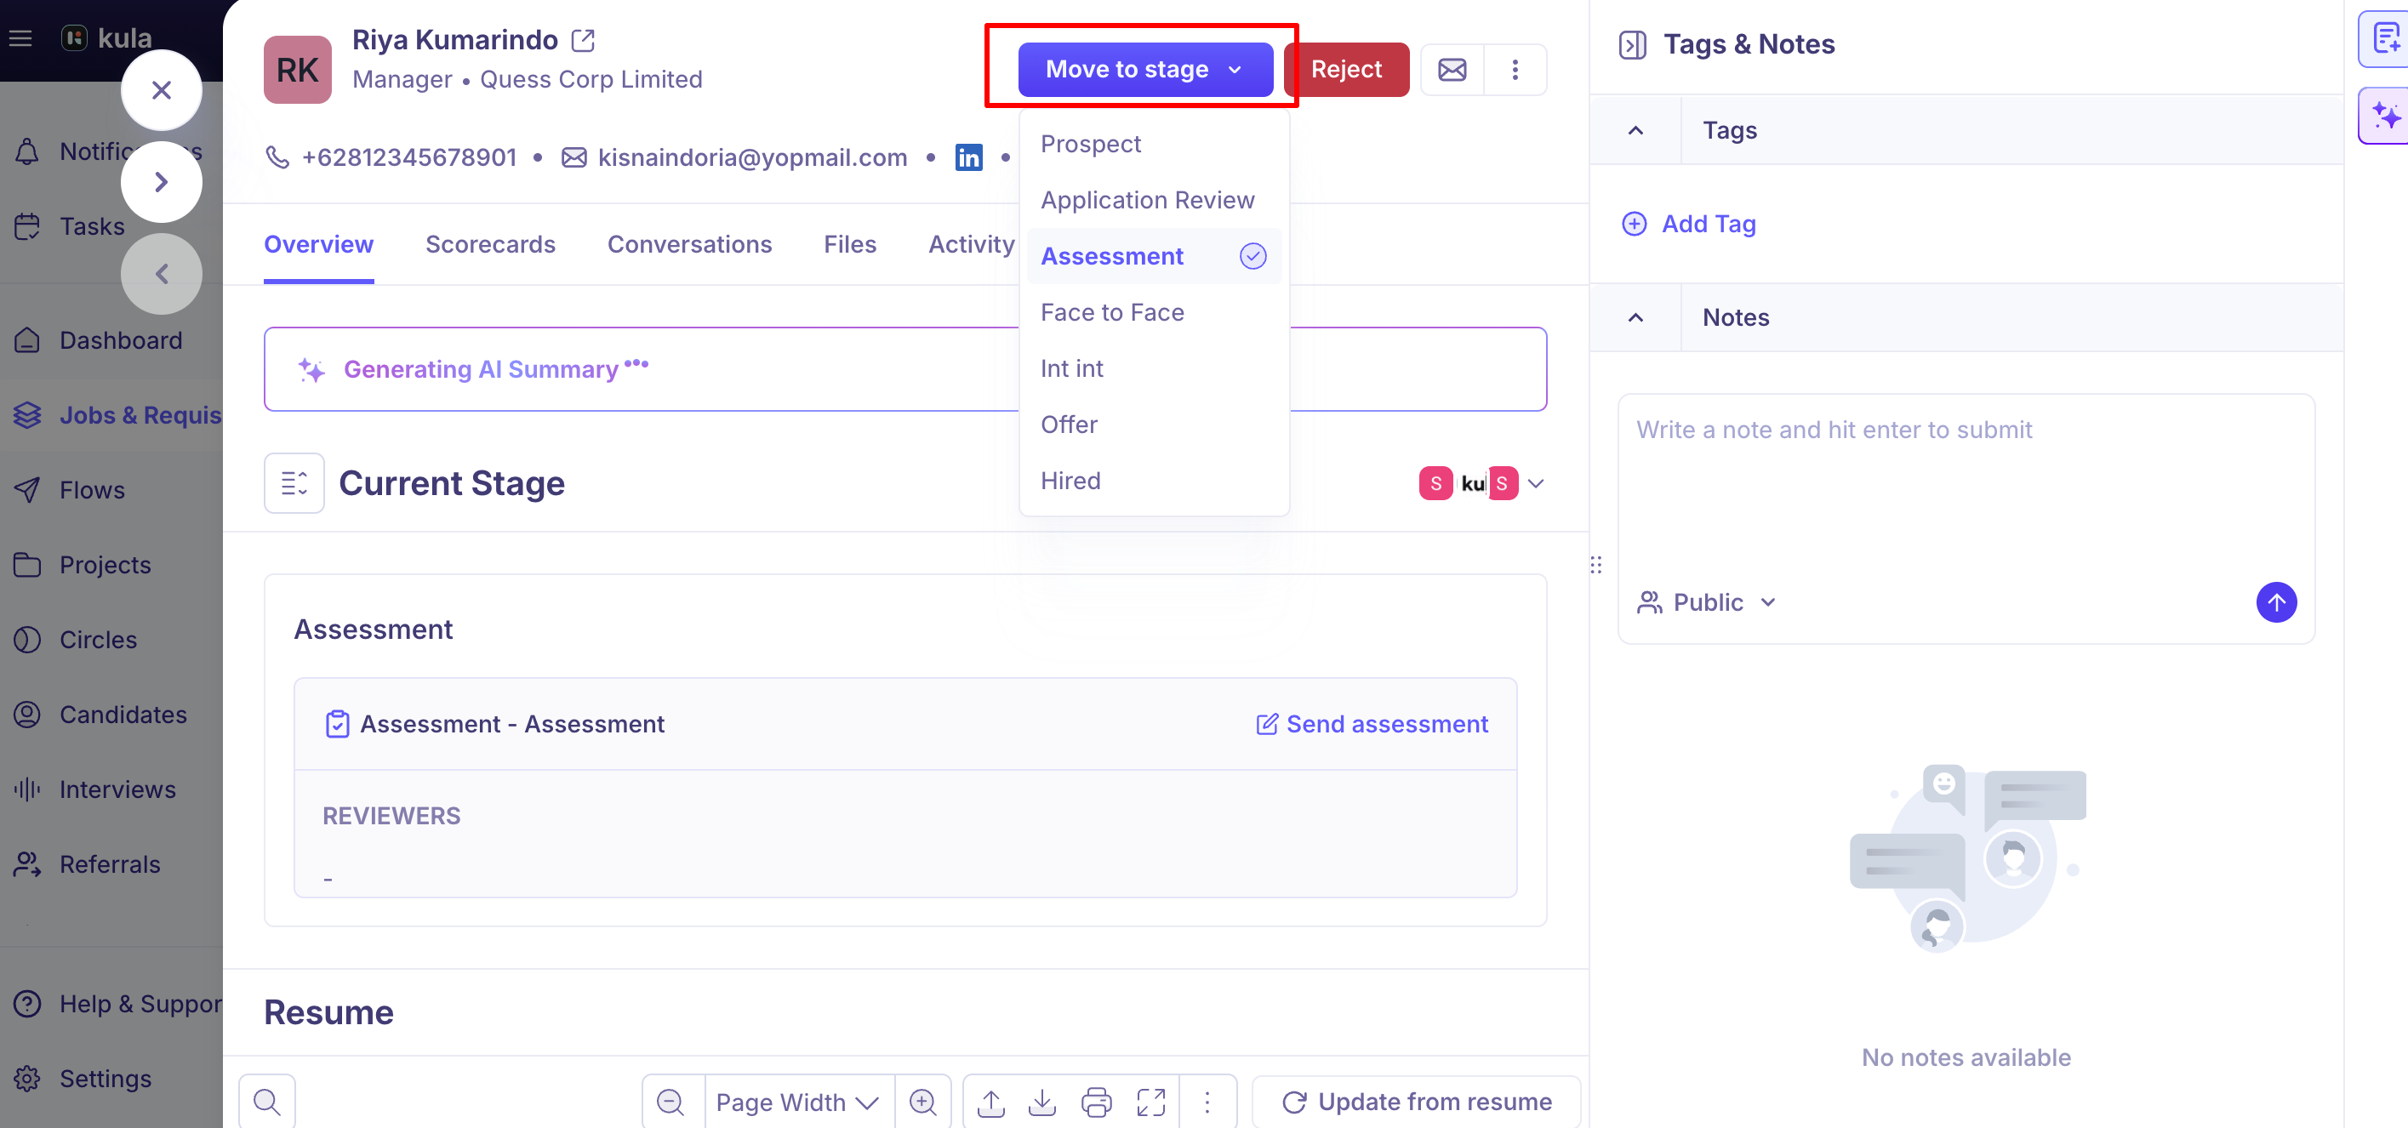Open Referrals in sidebar
The height and width of the screenshot is (1128, 2408).
(112, 863)
